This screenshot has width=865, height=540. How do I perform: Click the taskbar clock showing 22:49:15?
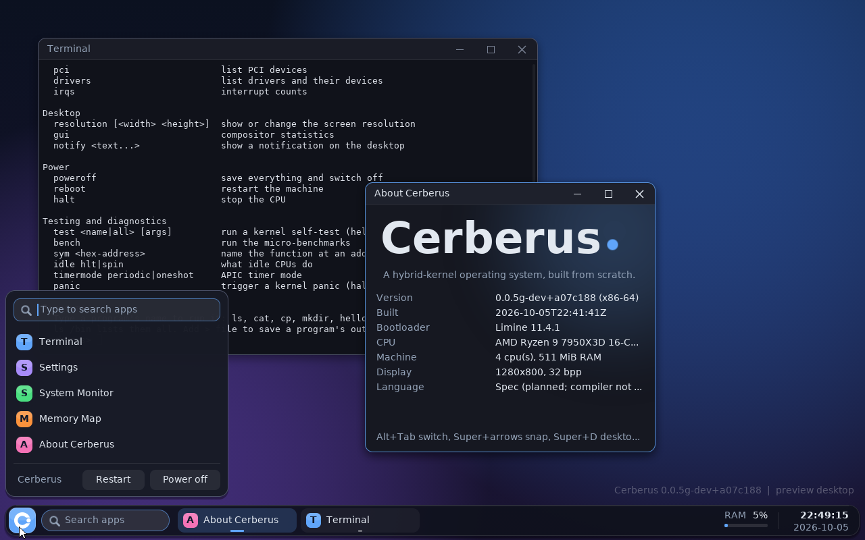824,515
